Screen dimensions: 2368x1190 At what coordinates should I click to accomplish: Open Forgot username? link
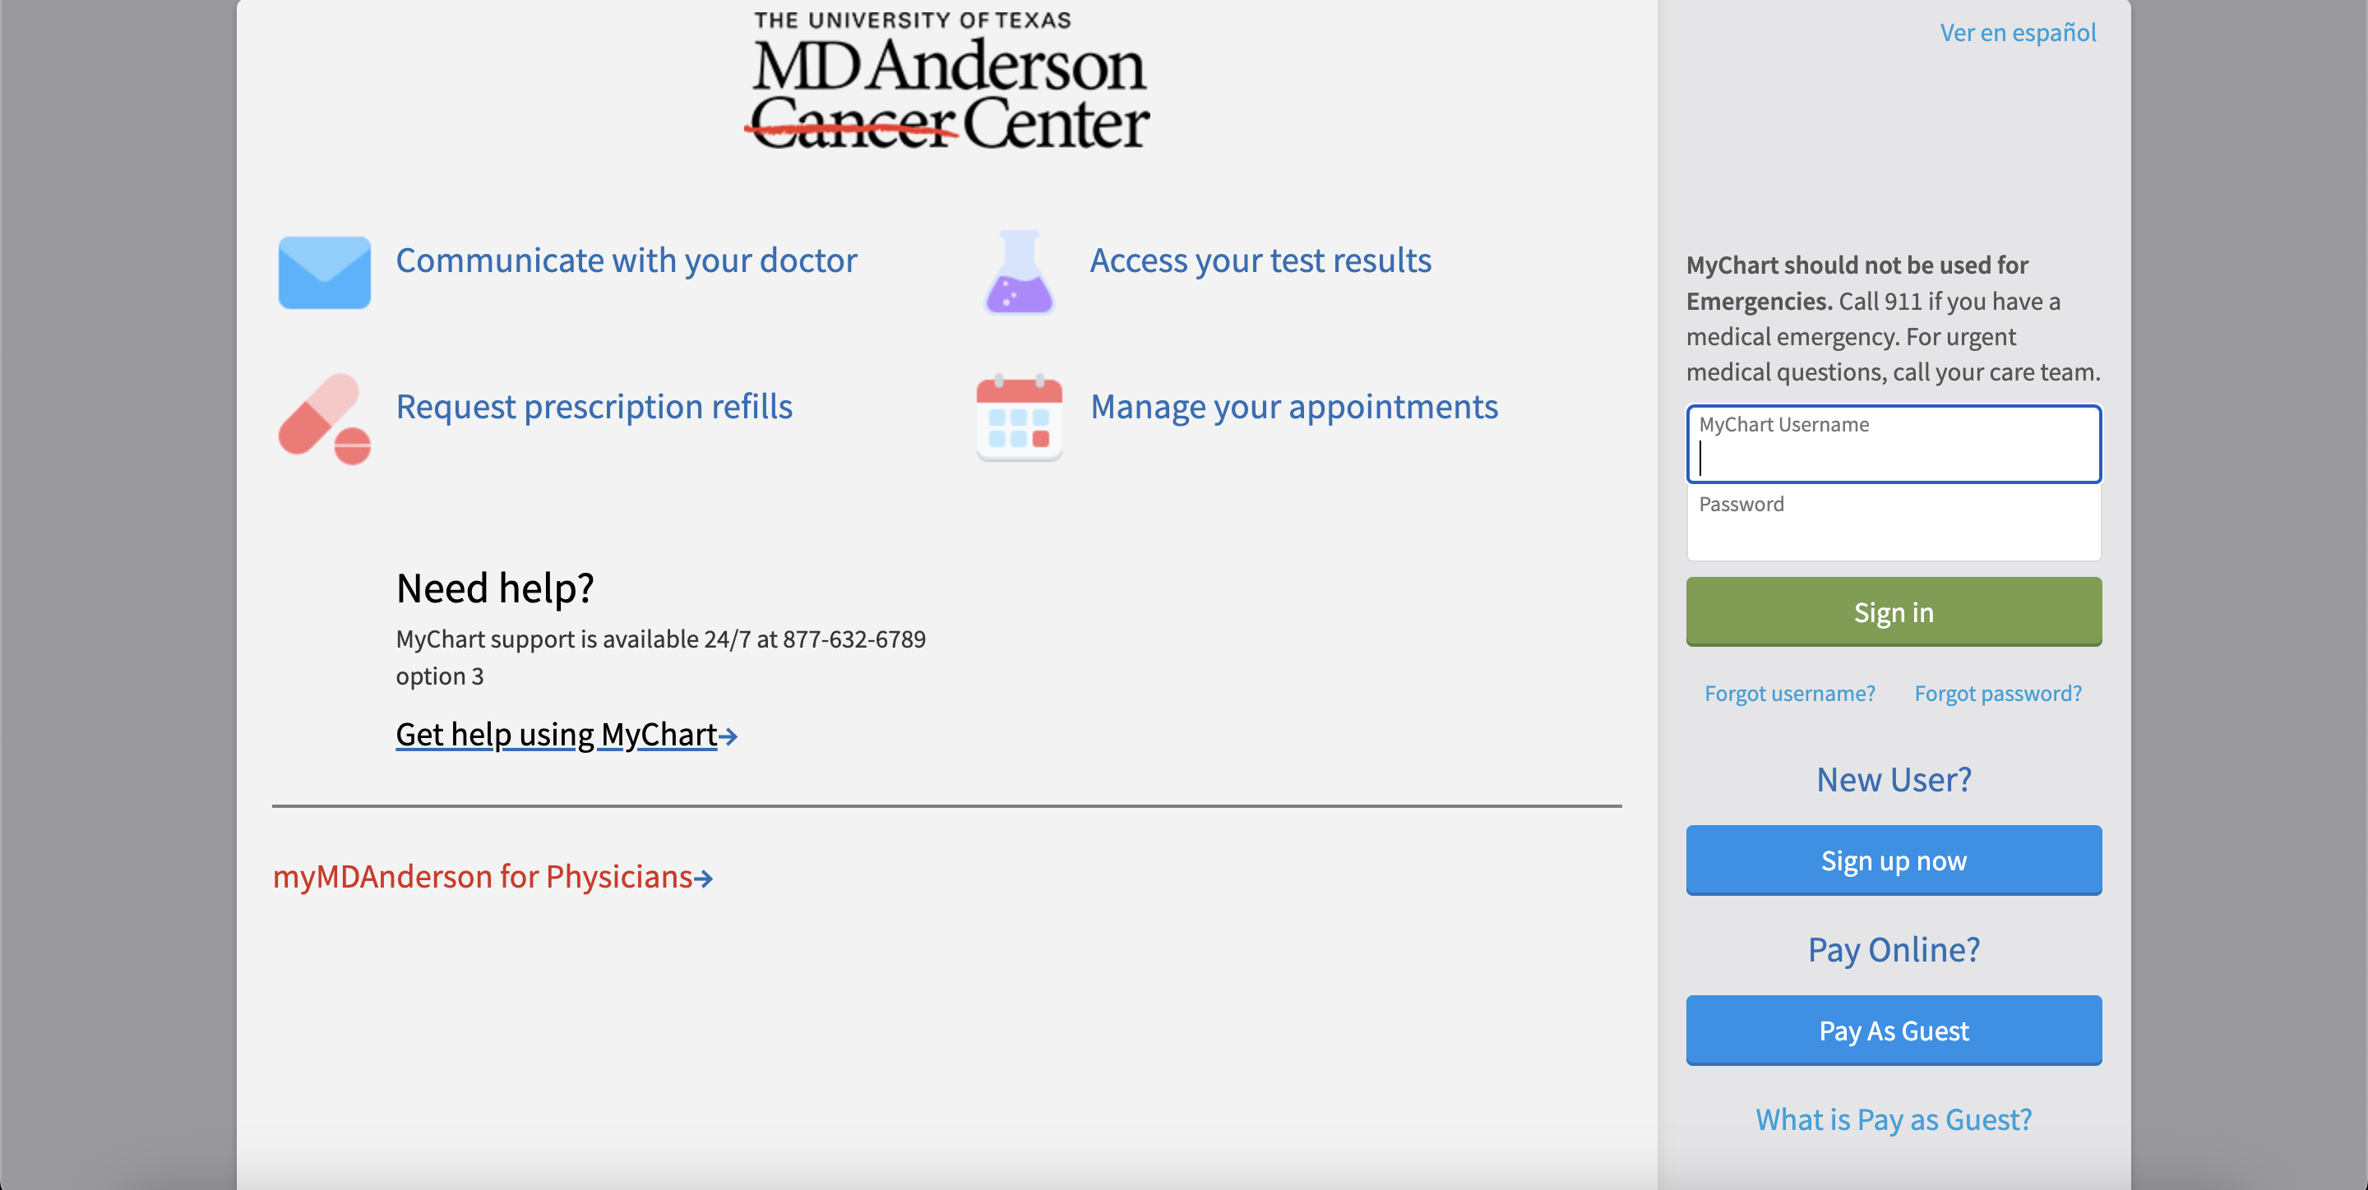[x=1790, y=694]
